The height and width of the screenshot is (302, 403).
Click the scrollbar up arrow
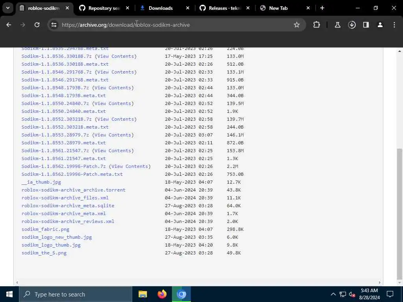click(399, 51)
